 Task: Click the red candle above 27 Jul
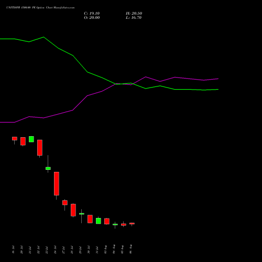click(65, 203)
